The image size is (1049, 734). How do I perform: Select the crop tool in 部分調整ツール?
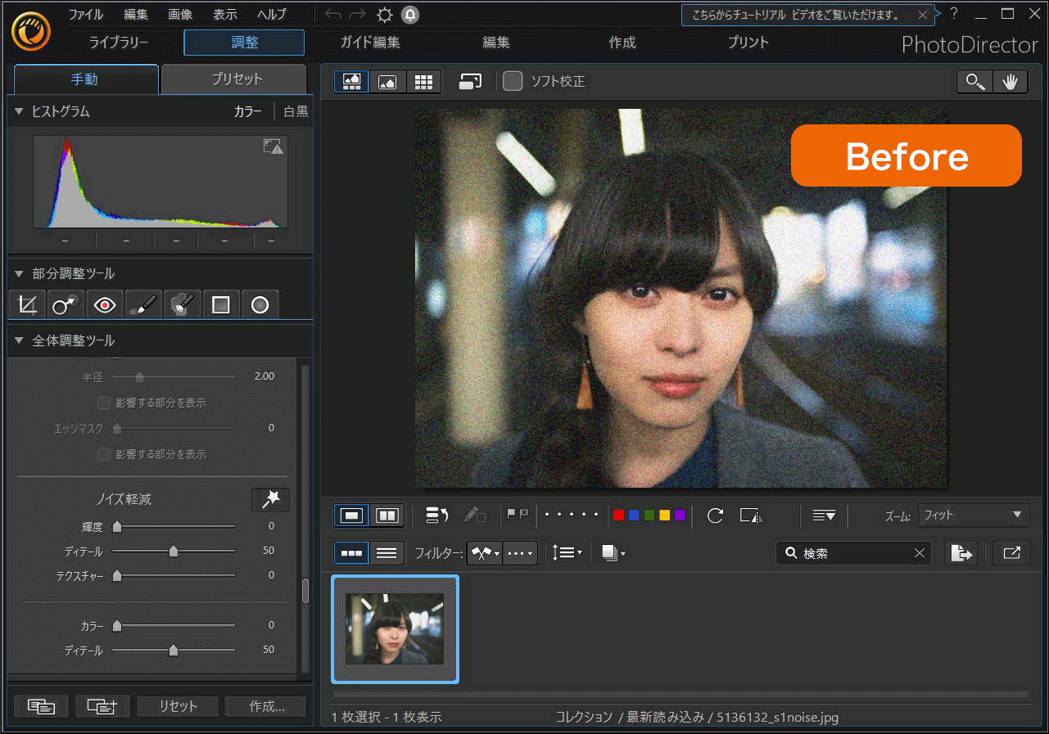[26, 304]
